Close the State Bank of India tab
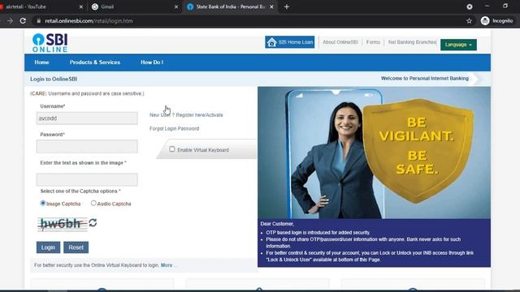The image size is (520, 292). pos(271,6)
